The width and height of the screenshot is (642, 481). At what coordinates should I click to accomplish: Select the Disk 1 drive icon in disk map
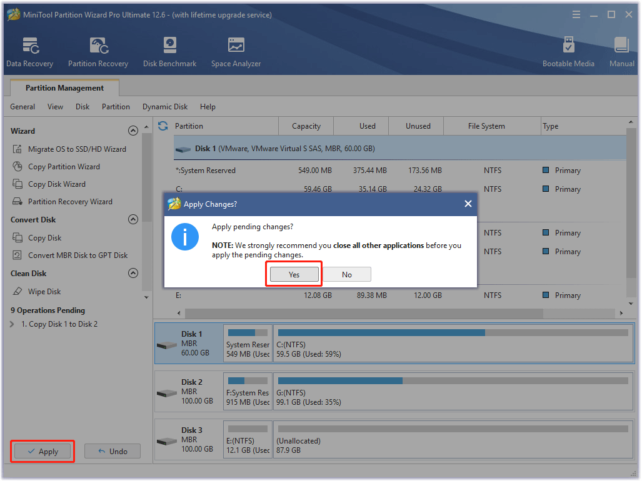(x=167, y=345)
